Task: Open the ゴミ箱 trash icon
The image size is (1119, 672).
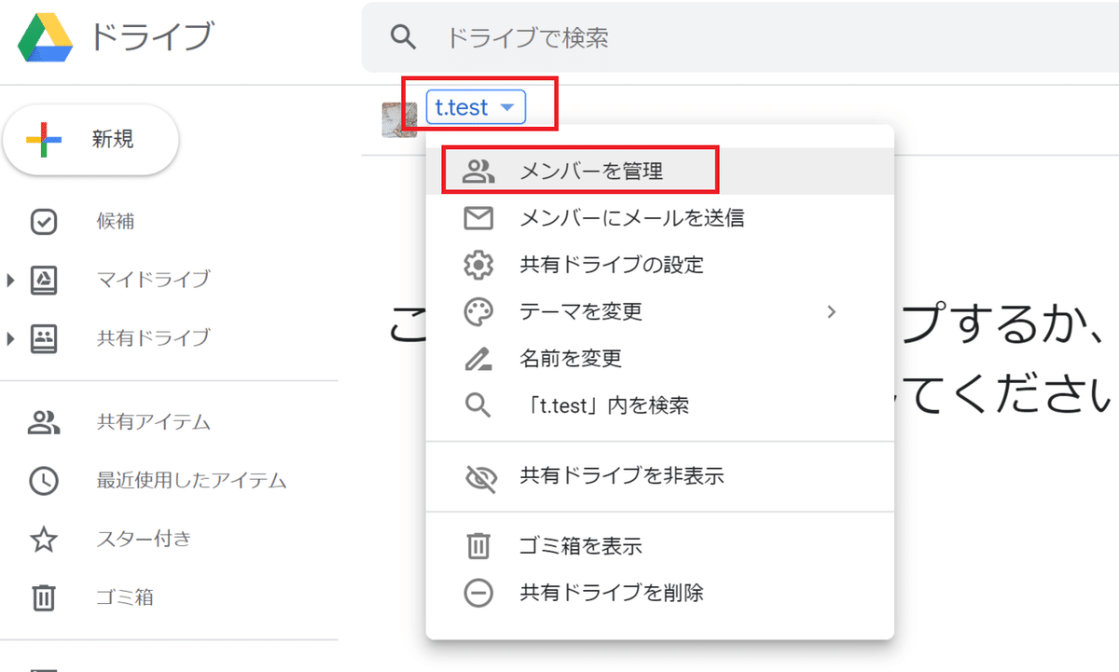Action: pos(45,597)
